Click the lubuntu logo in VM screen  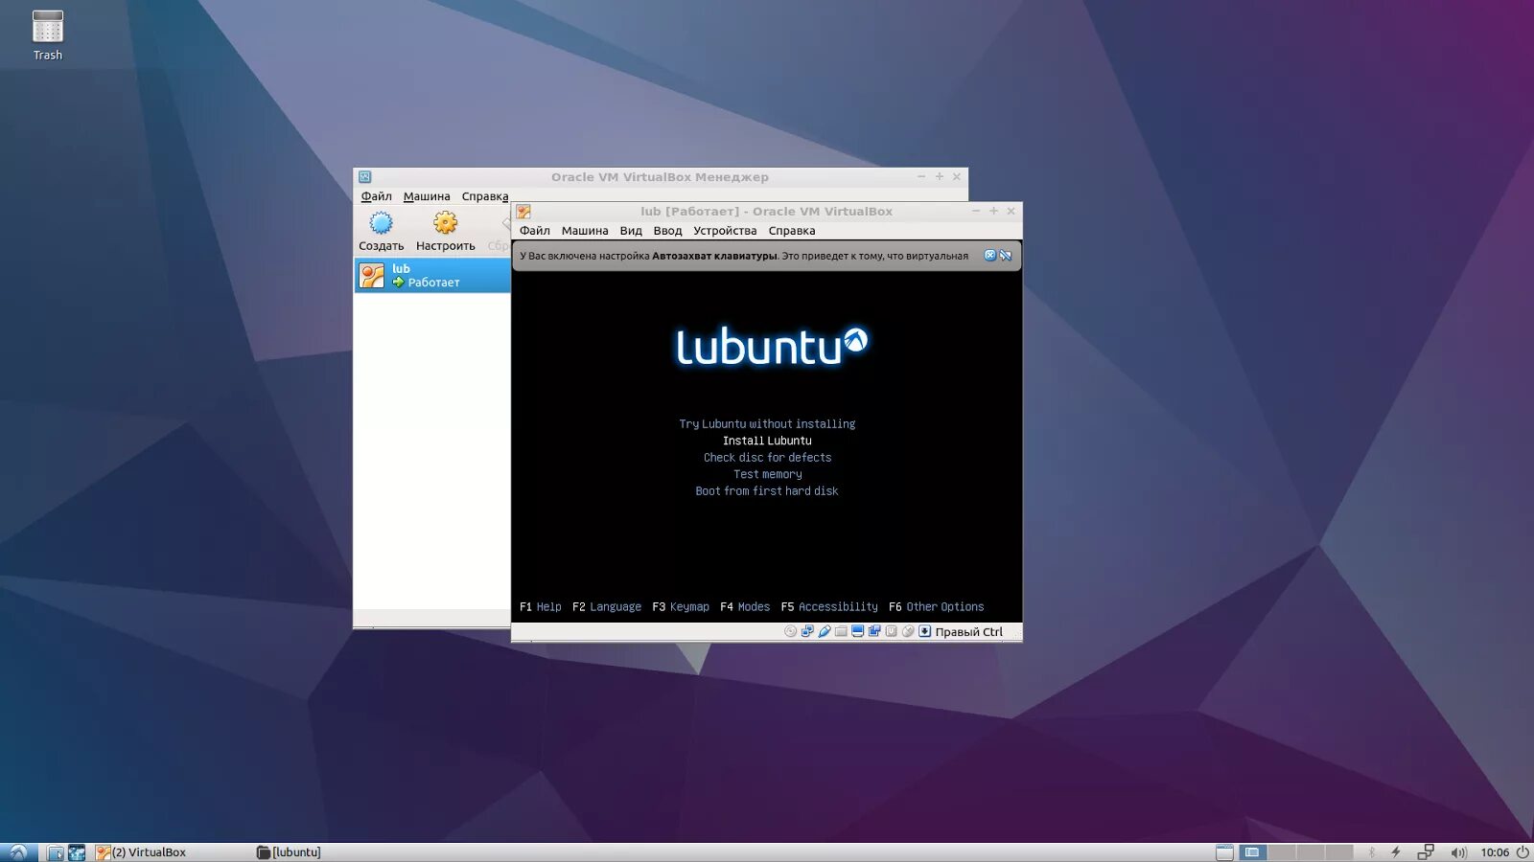click(x=772, y=346)
